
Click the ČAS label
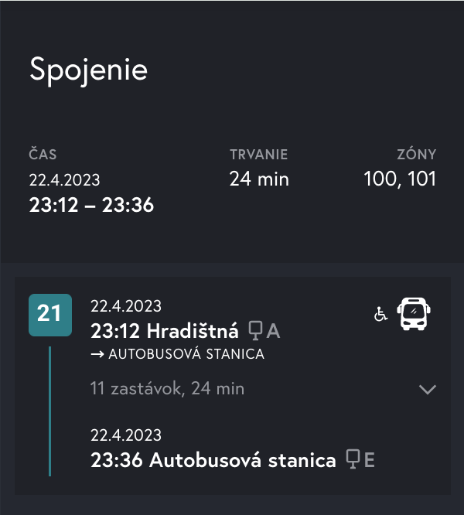click(43, 154)
